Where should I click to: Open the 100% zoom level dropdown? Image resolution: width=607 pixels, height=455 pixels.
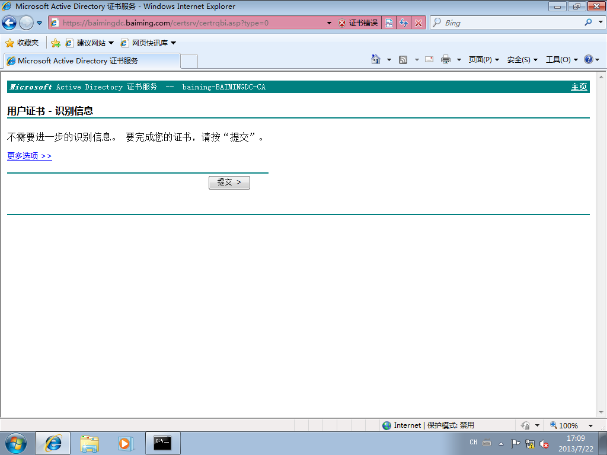tap(590, 425)
